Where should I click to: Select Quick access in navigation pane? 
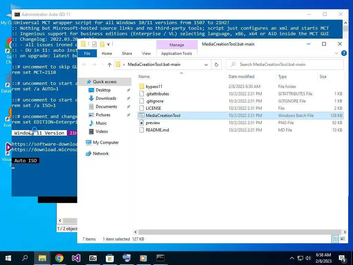point(105,82)
